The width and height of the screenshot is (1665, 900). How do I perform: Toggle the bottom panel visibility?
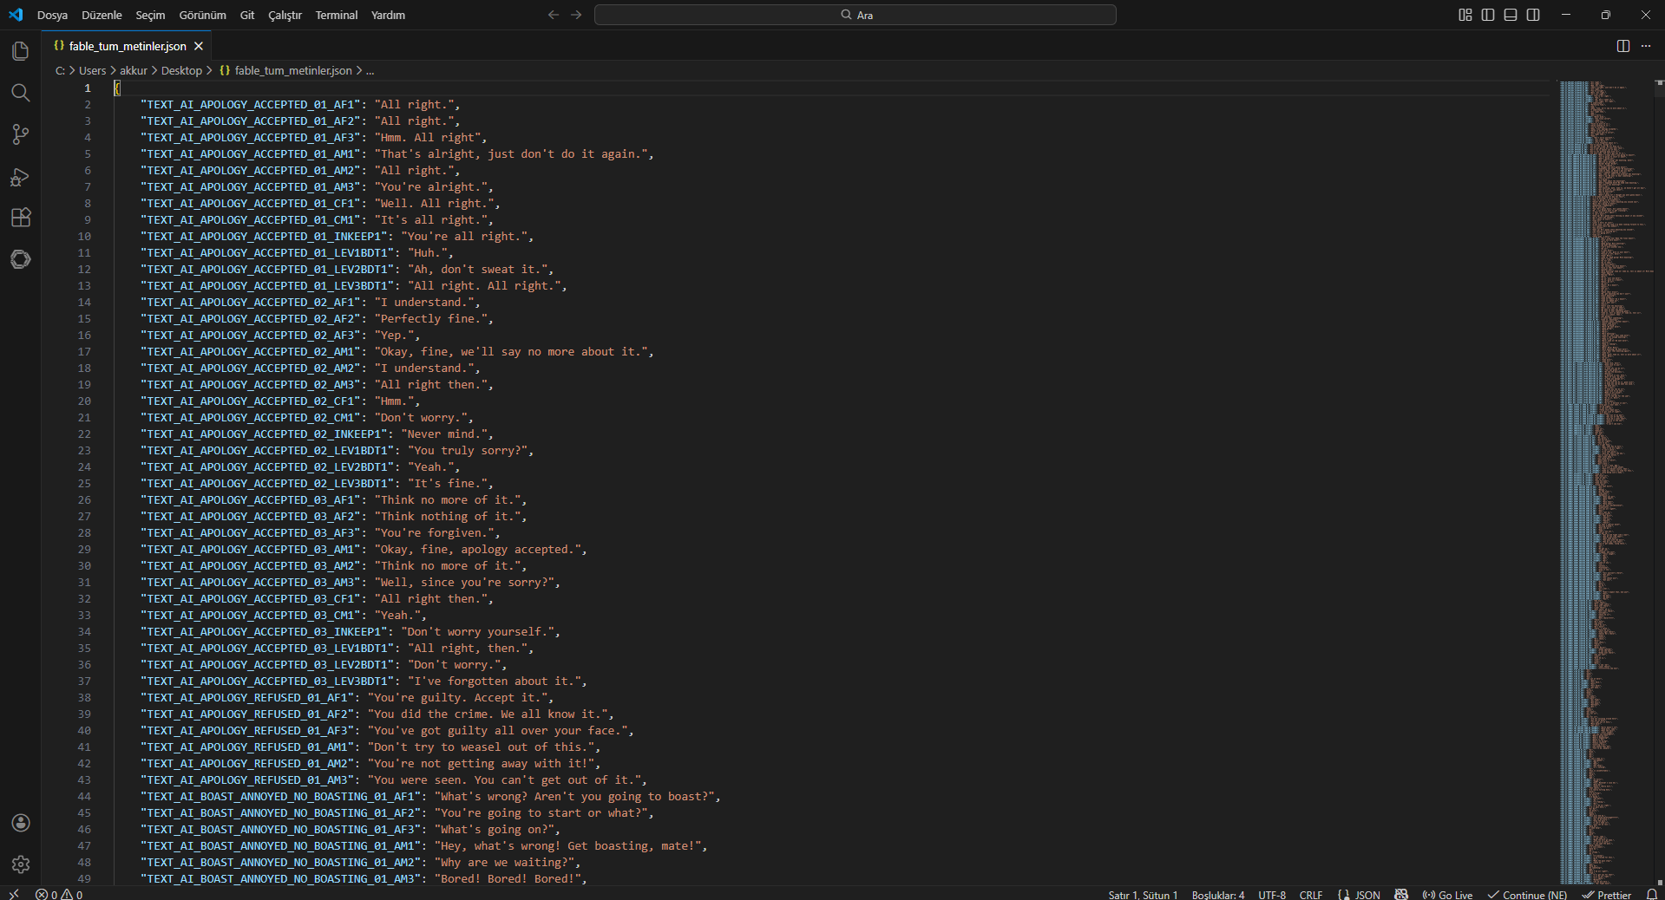click(x=1511, y=15)
